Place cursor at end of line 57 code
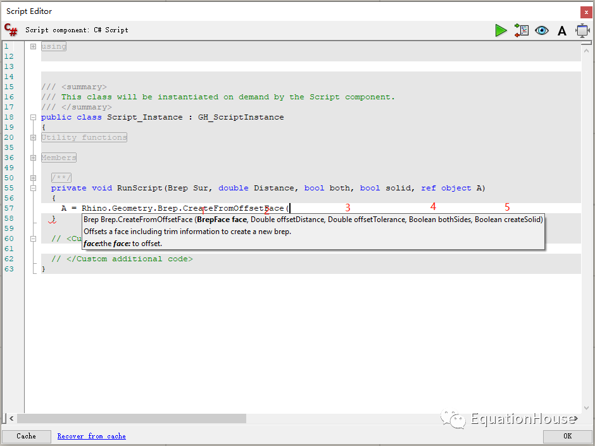 [x=290, y=208]
